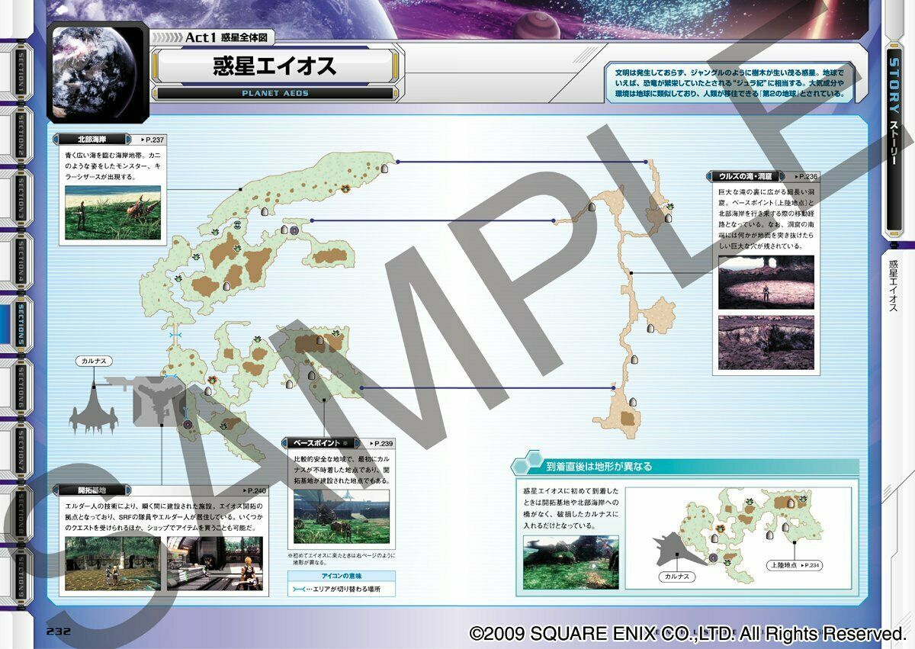Open the upper ウルズの滝 cave screenshot

coord(766,281)
